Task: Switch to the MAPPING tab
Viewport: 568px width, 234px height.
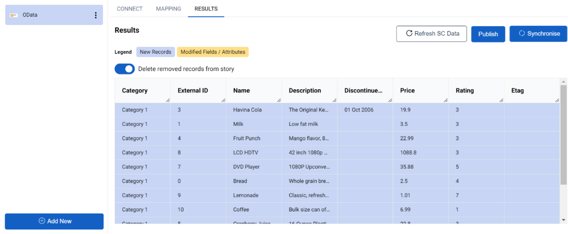Action: [168, 8]
